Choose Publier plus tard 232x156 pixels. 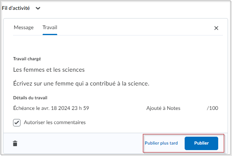[x=161, y=143]
